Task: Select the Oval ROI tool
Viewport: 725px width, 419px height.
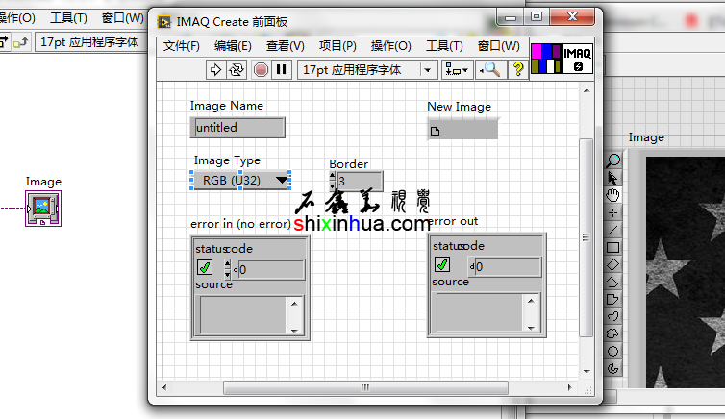Action: 613,351
